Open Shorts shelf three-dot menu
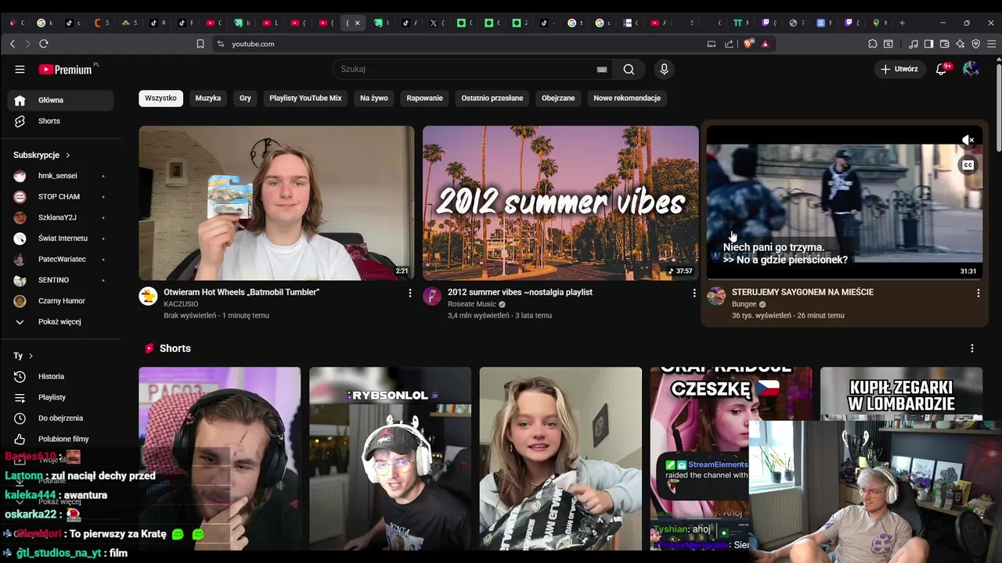Image resolution: width=1002 pixels, height=563 pixels. tap(972, 348)
